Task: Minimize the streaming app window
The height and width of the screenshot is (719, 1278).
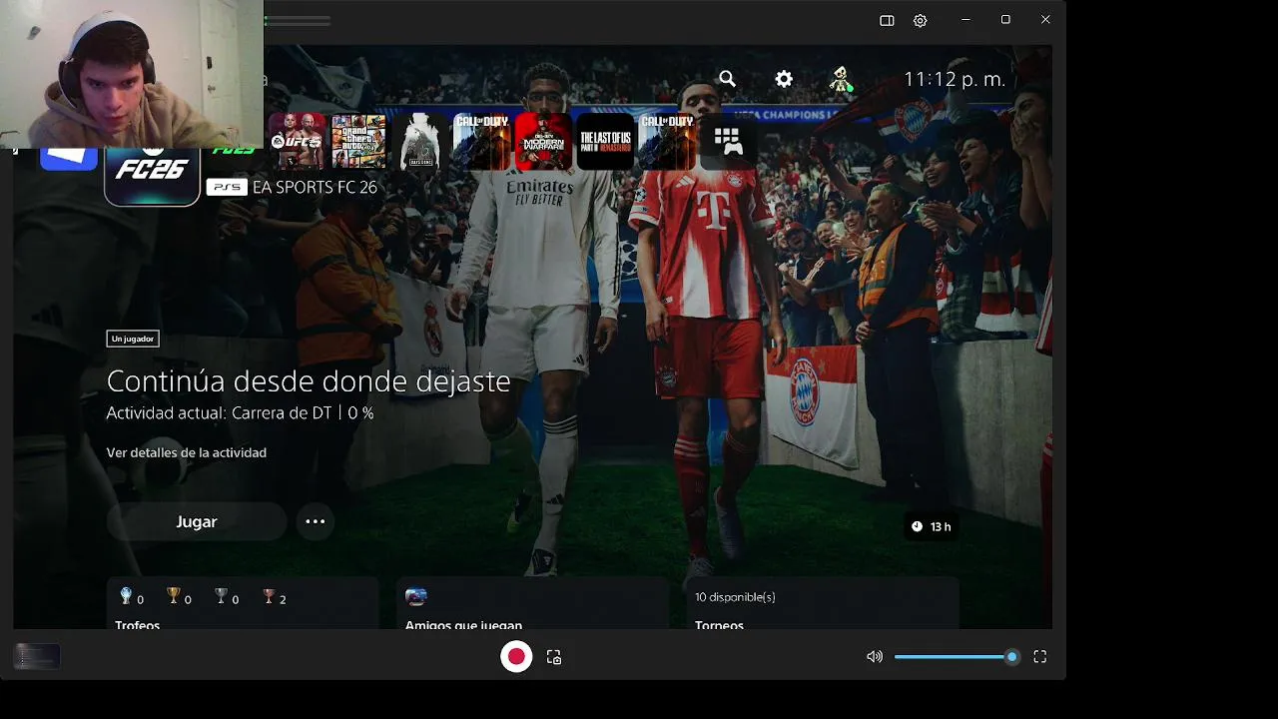Action: point(965,20)
